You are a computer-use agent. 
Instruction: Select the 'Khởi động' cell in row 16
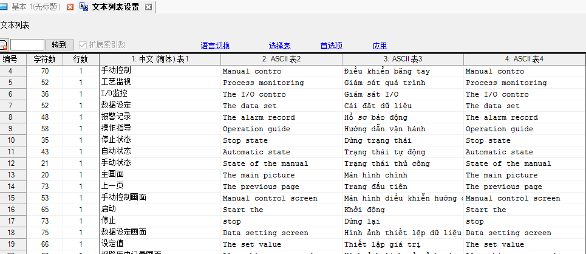pos(402,210)
